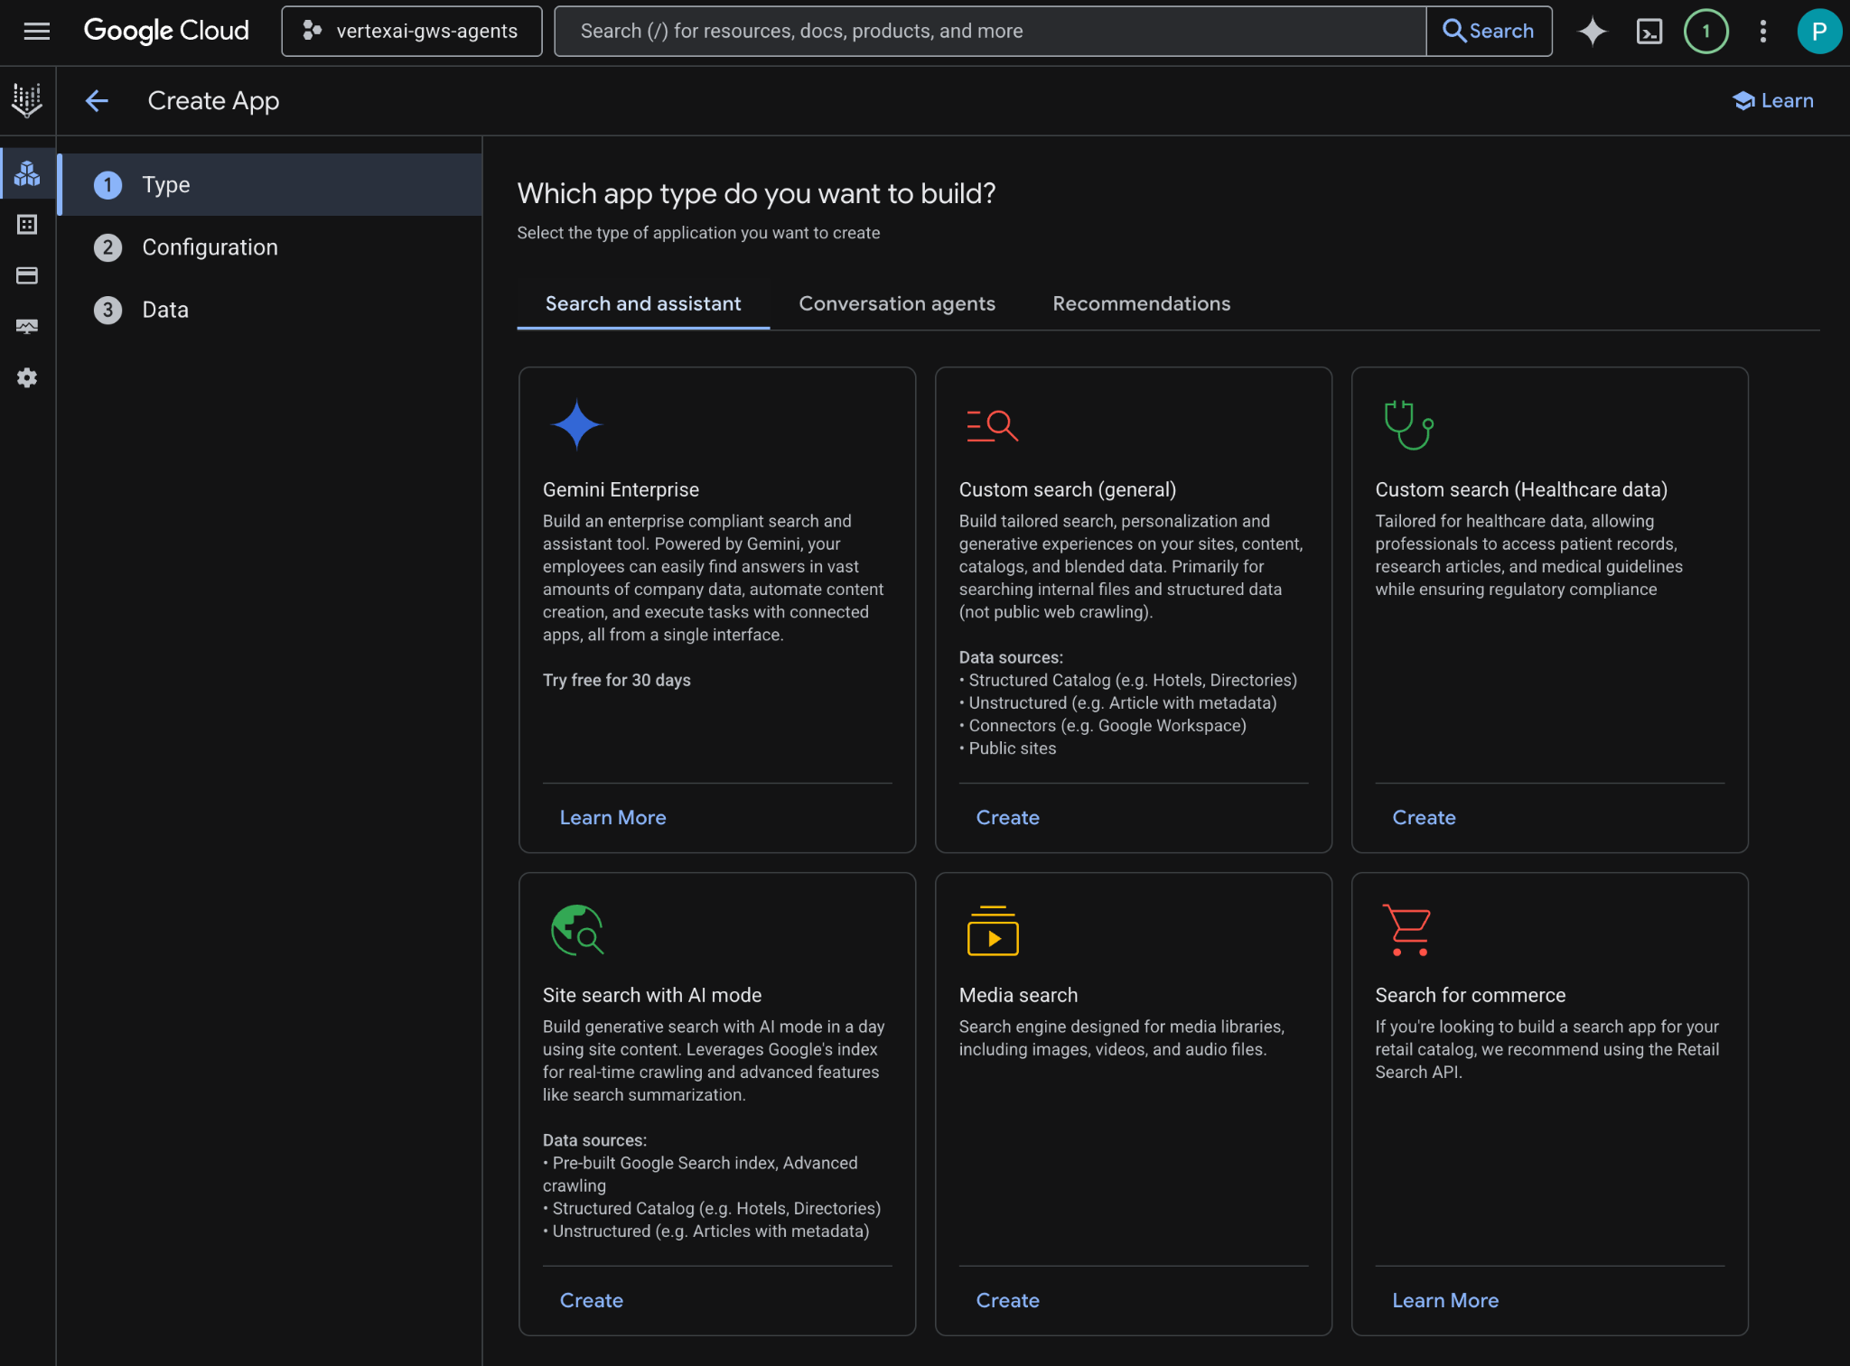Switch to the Conversation agents tab
This screenshot has width=1850, height=1366.
(x=896, y=304)
